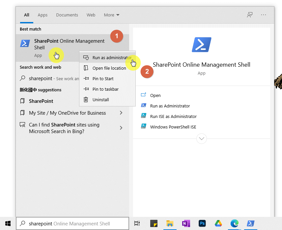Open Photoshop from the taskbar

pos(202,223)
